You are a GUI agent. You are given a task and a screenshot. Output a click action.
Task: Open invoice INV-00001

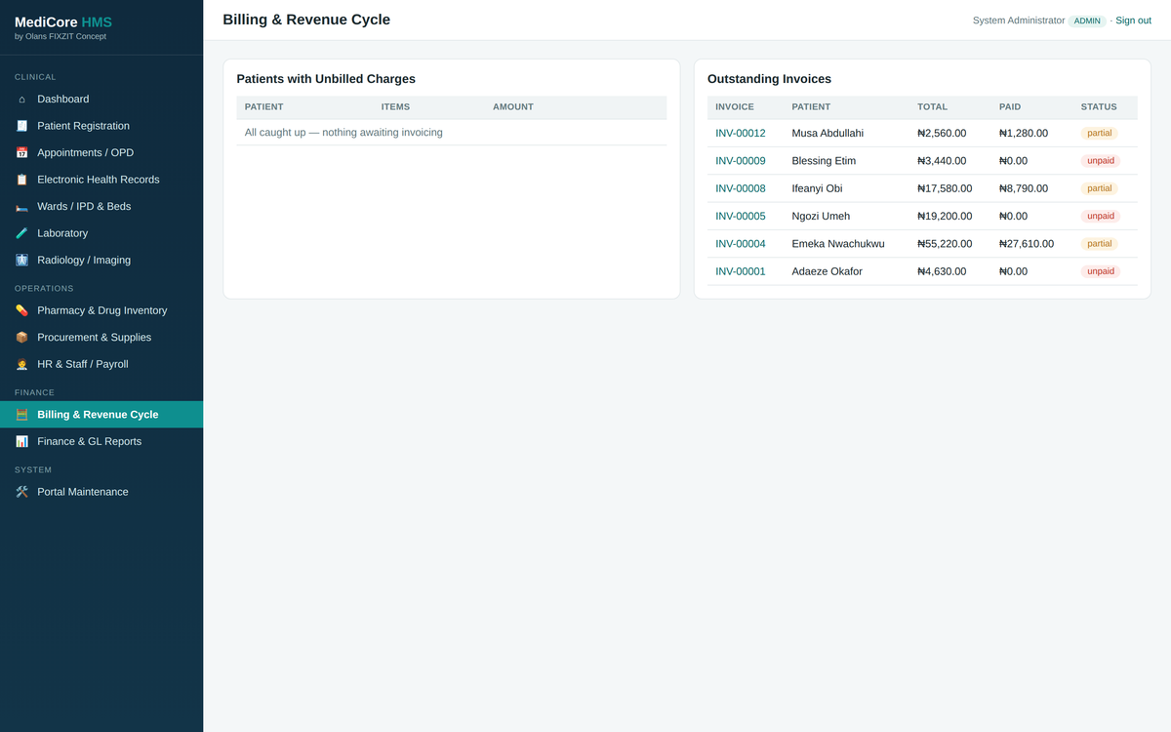pos(740,271)
